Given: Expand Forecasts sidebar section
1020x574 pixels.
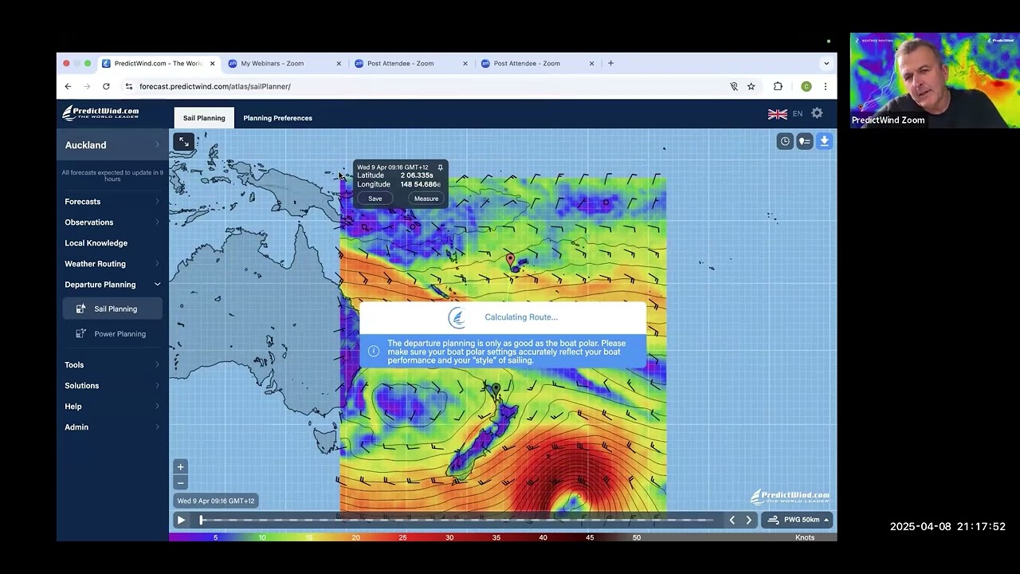Looking at the screenshot, I should click(x=112, y=202).
